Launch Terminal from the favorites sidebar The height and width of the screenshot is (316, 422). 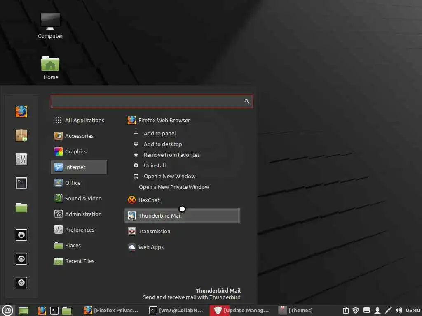[x=21, y=183]
